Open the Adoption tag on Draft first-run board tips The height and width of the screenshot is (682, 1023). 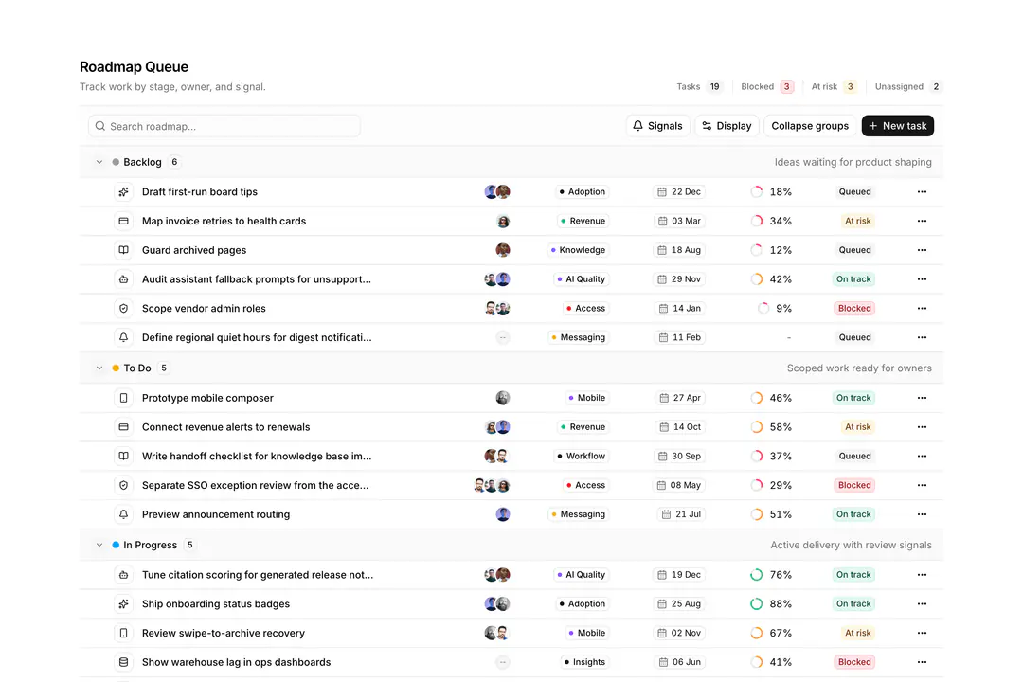pos(582,192)
